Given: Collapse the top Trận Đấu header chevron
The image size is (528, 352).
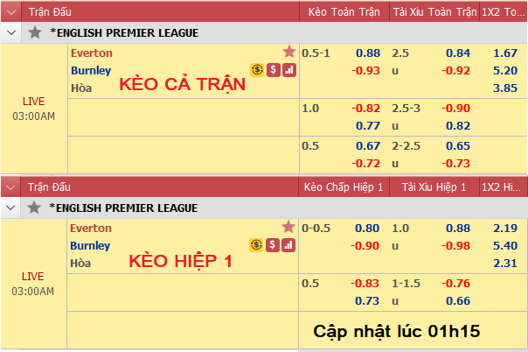Looking at the screenshot, I should point(11,12).
